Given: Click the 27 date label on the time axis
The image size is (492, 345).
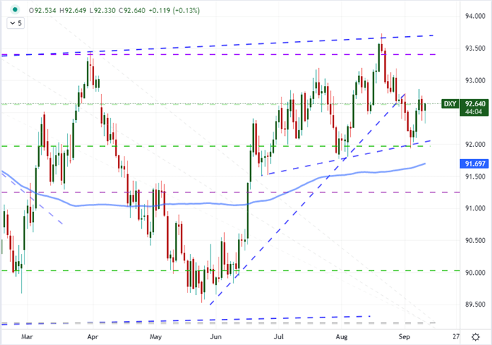Looking at the screenshot, I should (x=456, y=337).
